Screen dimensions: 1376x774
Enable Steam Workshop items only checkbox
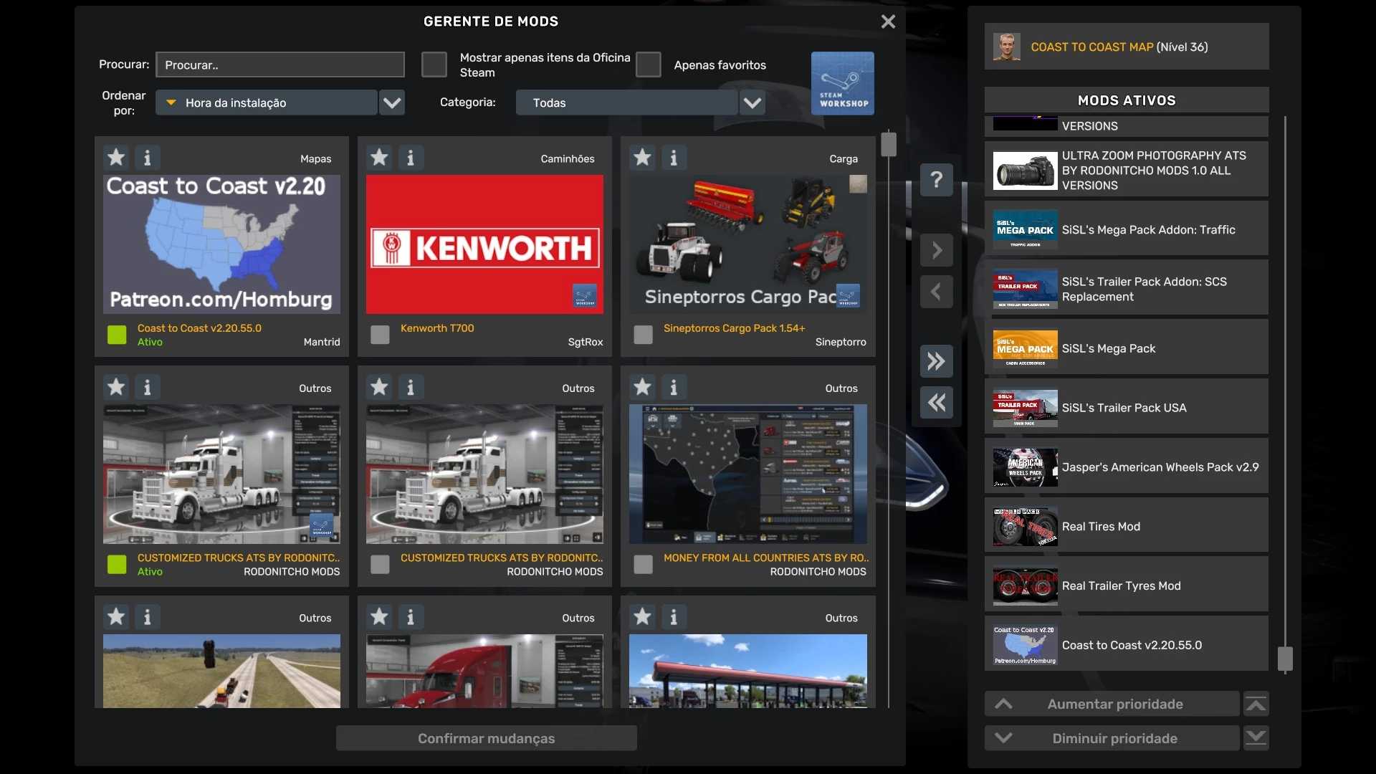coord(434,64)
